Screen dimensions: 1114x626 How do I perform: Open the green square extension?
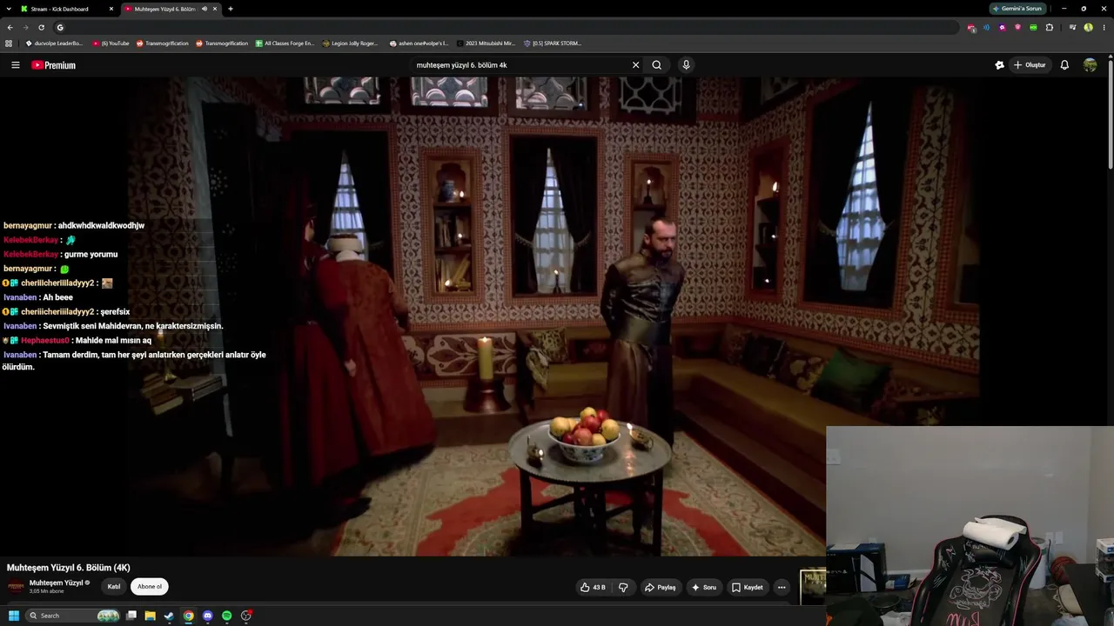pyautogui.click(x=1033, y=28)
